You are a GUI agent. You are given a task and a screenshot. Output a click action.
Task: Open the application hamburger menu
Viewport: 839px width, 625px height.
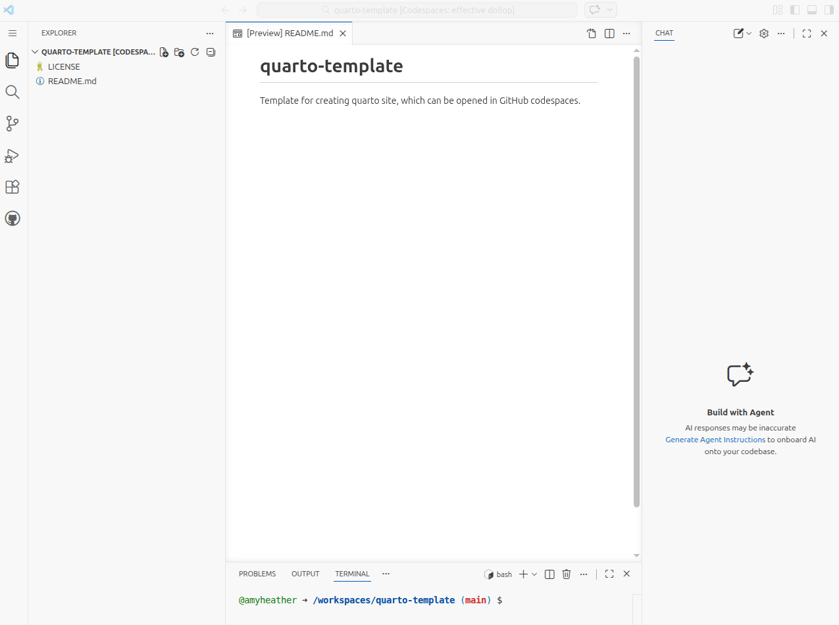(12, 33)
